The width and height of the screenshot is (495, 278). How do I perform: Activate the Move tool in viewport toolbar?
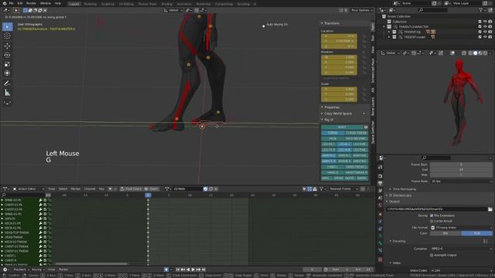(7, 46)
